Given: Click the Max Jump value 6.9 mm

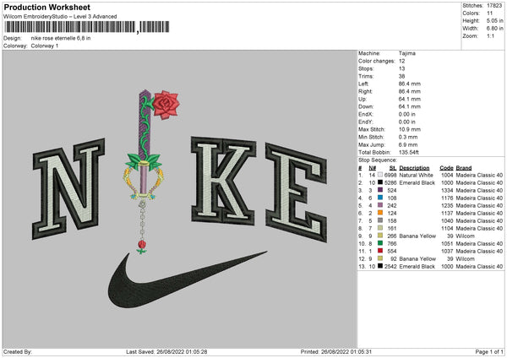Looking at the screenshot, I should click(408, 144).
